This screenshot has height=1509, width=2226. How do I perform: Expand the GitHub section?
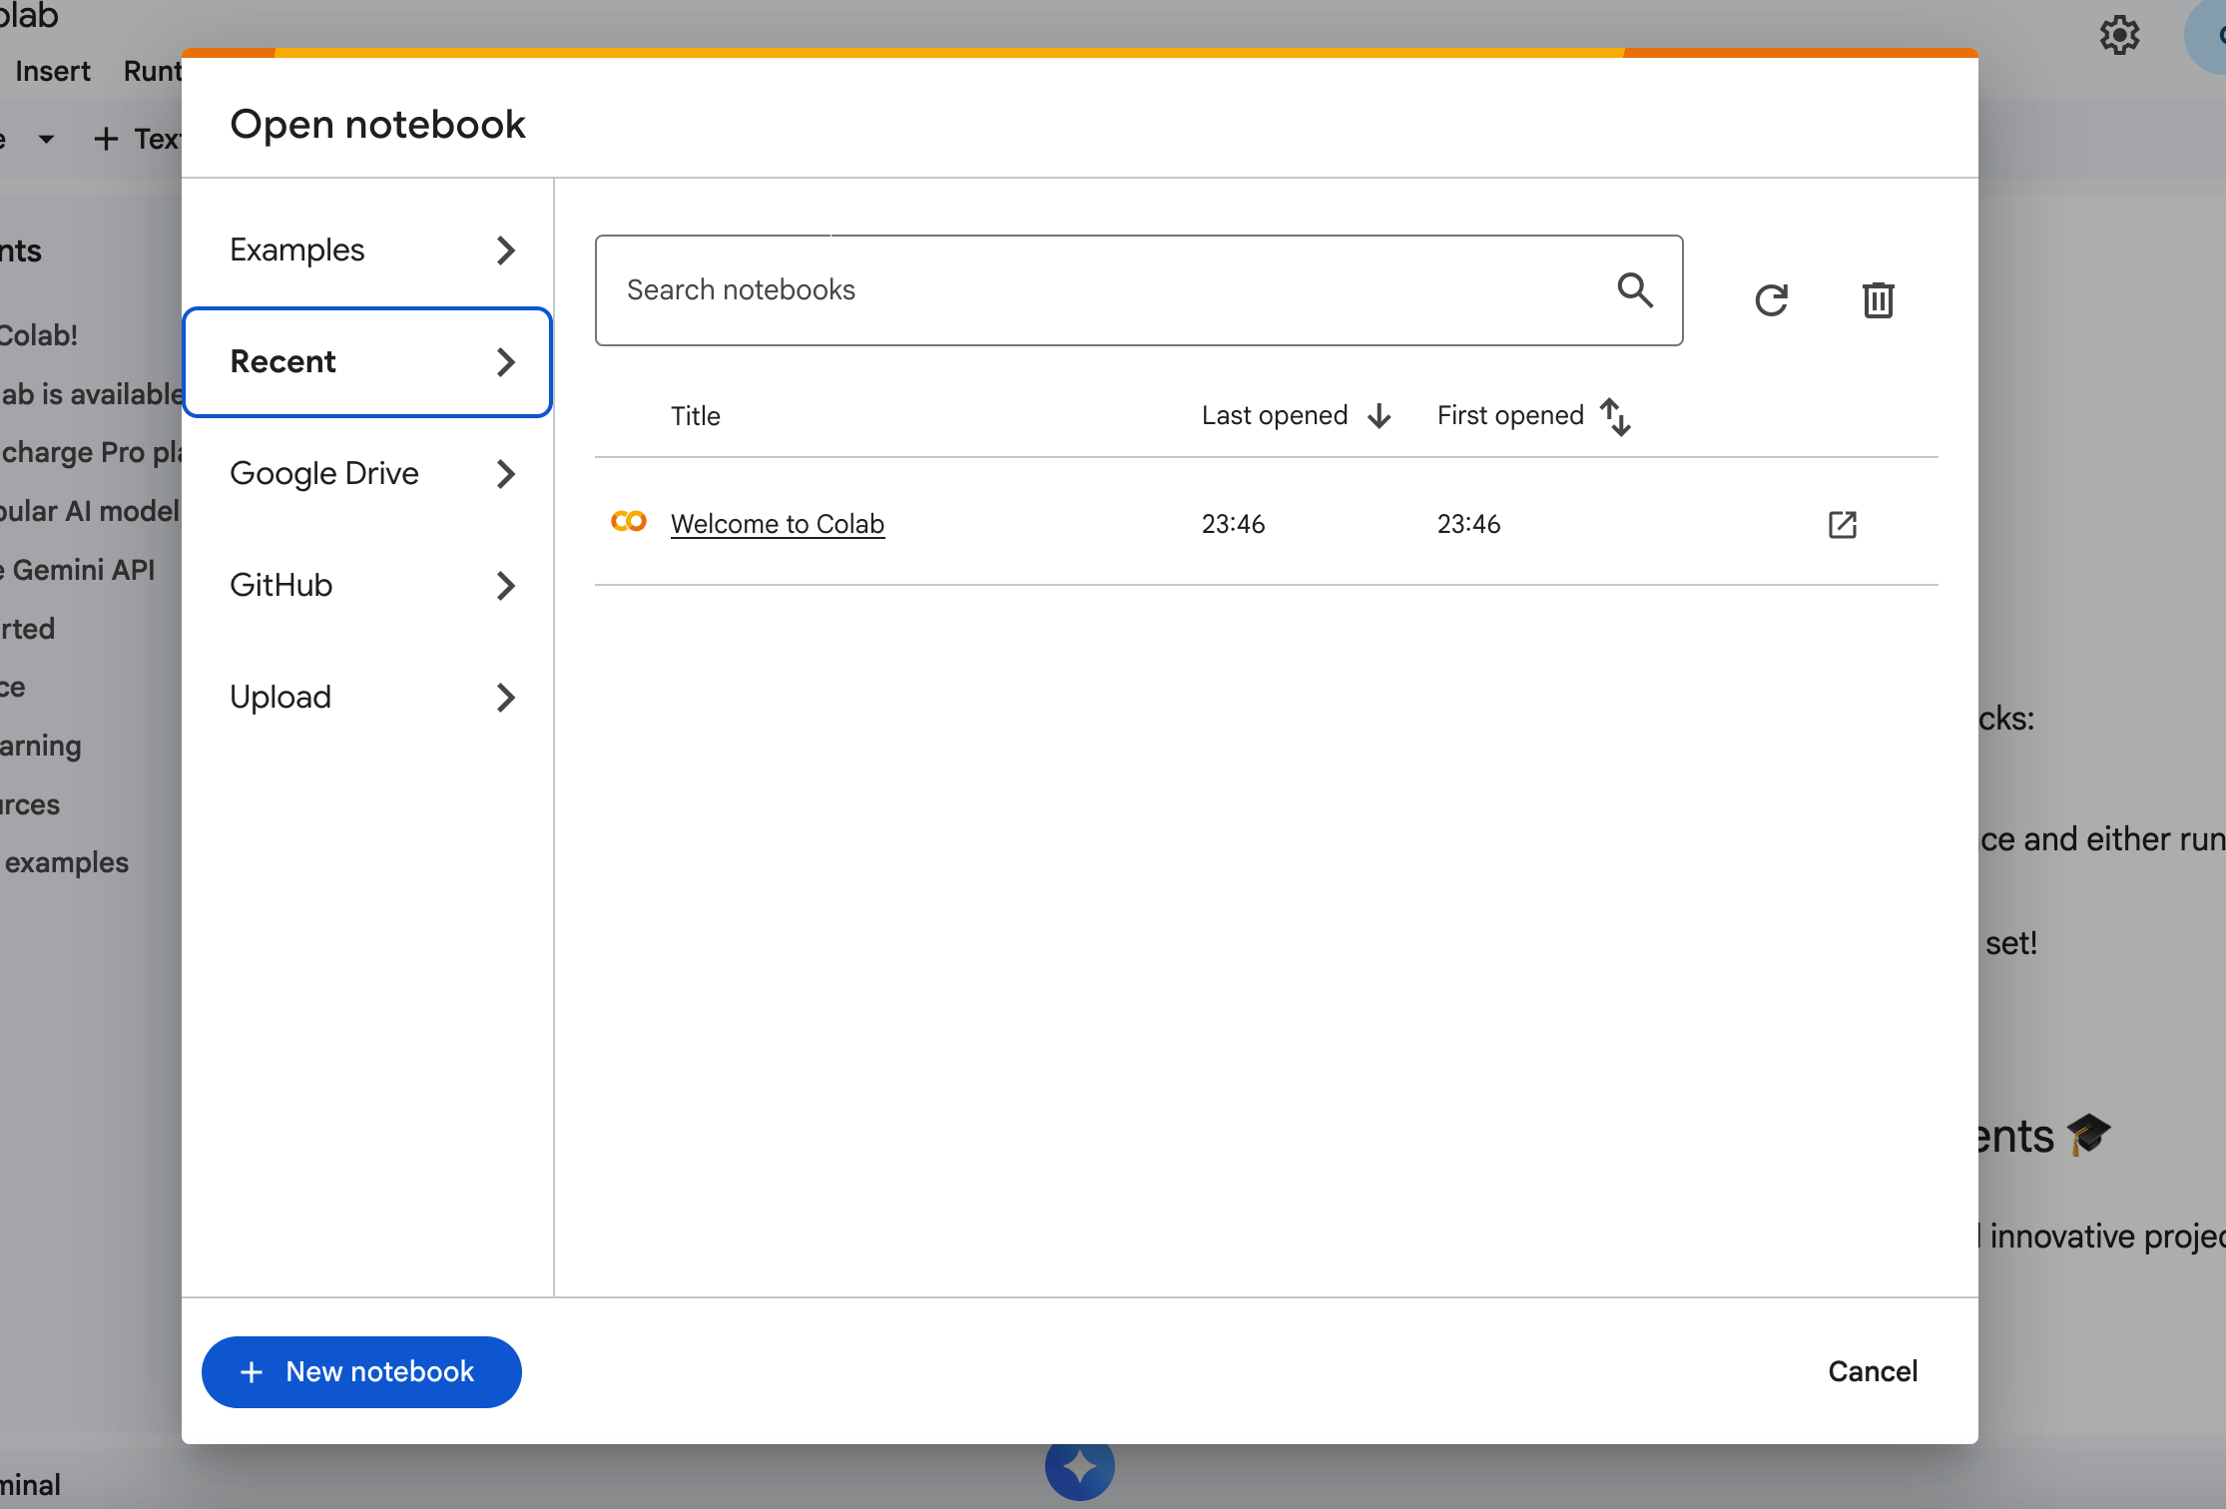click(x=367, y=586)
